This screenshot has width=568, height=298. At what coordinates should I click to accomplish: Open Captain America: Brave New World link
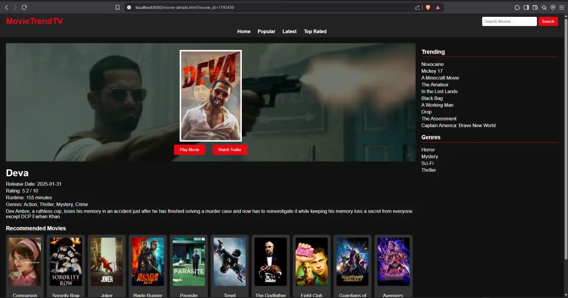pyautogui.click(x=458, y=125)
